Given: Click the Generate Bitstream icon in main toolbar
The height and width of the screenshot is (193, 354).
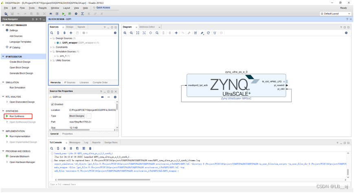Looking at the screenshot, I should click(70, 14).
